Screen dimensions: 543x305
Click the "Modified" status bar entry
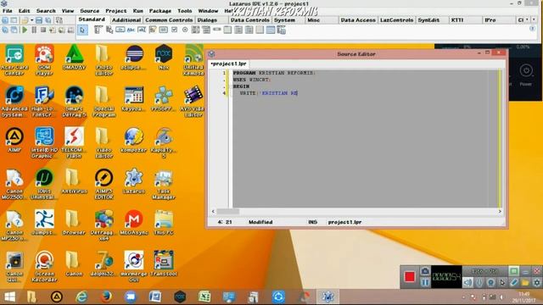260,222
